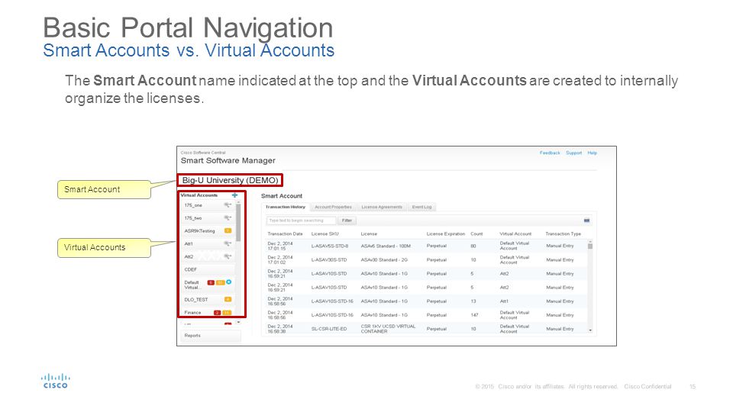The width and height of the screenshot is (733, 412).
Task: Click the Dec 2, 2014 16:58:38 date cell
Action: point(280,329)
